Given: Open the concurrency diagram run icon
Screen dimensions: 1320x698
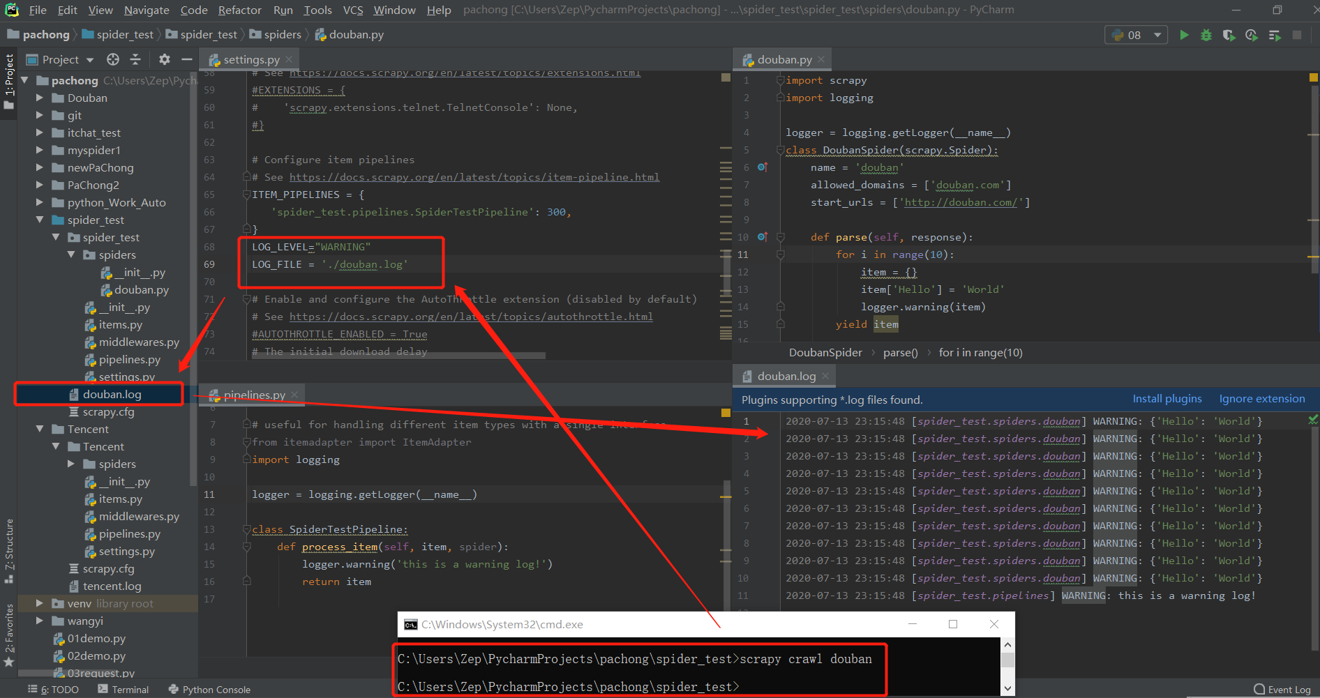Looking at the screenshot, I should click(1275, 35).
